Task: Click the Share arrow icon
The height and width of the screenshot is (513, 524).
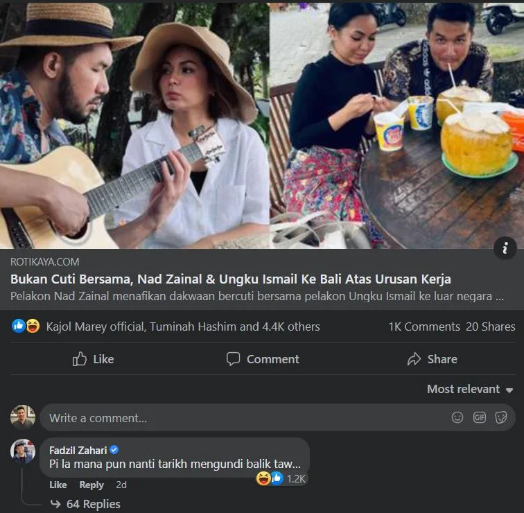Action: click(x=414, y=359)
